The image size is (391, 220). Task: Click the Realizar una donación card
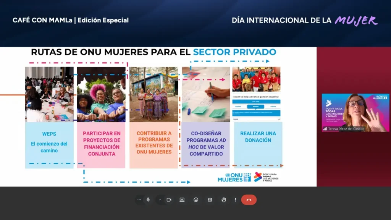[258, 144]
